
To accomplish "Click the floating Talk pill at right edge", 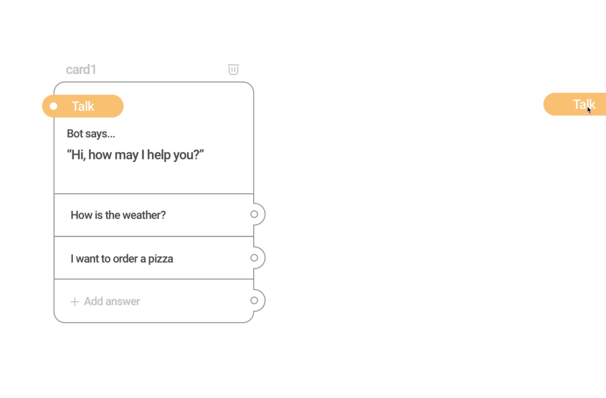I will click(575, 104).
